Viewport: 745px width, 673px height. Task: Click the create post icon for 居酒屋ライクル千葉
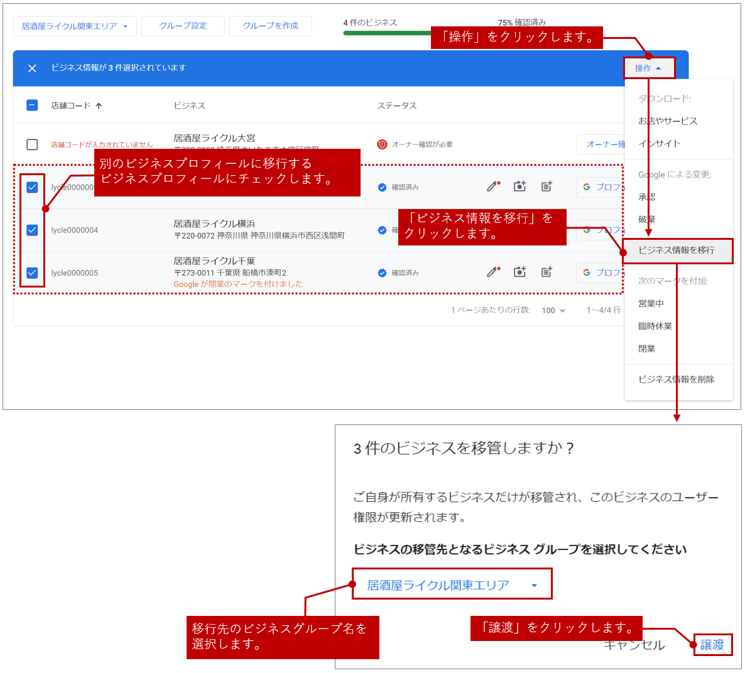[x=547, y=272]
